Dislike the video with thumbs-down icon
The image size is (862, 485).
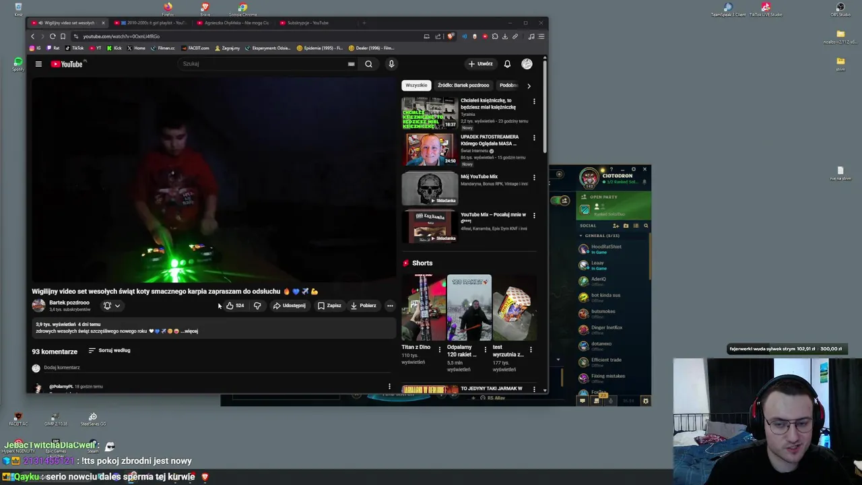[257, 306]
